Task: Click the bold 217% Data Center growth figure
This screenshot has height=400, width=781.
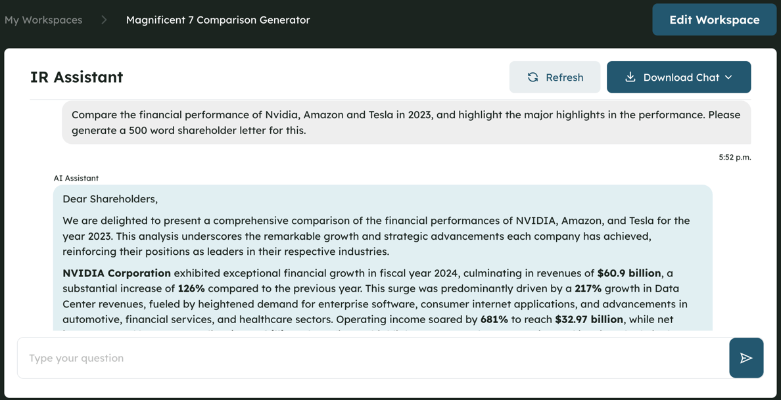Action: pos(586,288)
